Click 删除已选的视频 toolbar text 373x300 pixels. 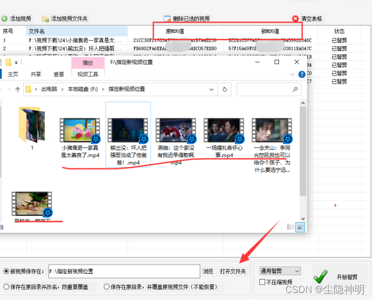pyautogui.click(x=191, y=19)
